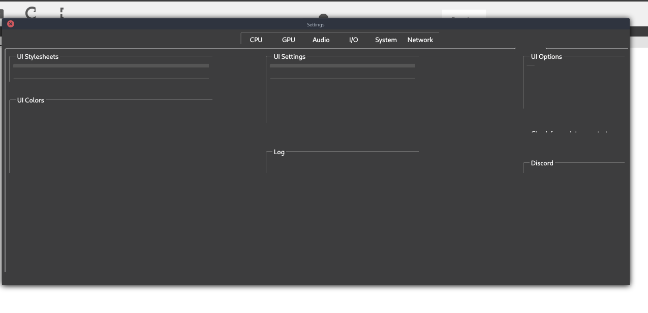Switch to the CPU tab
This screenshot has height=313, width=648.
tap(256, 40)
